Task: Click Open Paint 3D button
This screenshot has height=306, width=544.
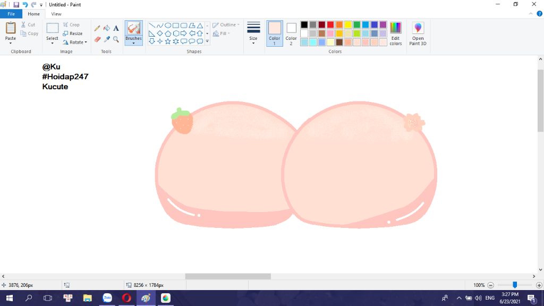Action: [418, 33]
